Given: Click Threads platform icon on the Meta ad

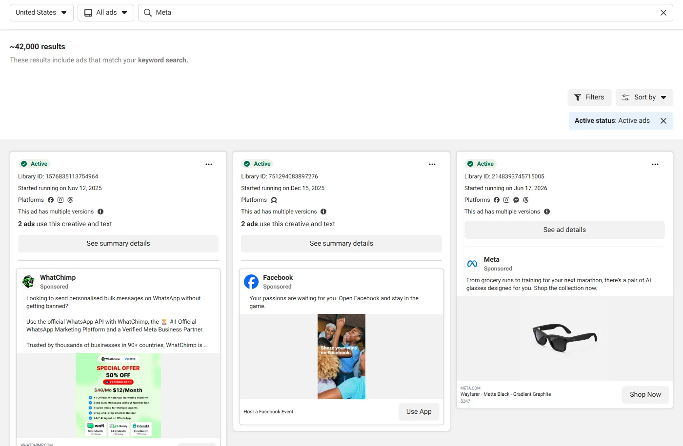Looking at the screenshot, I should coord(526,200).
